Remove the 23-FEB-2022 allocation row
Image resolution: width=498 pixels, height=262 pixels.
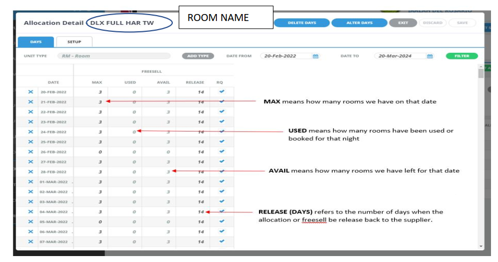[x=31, y=122]
